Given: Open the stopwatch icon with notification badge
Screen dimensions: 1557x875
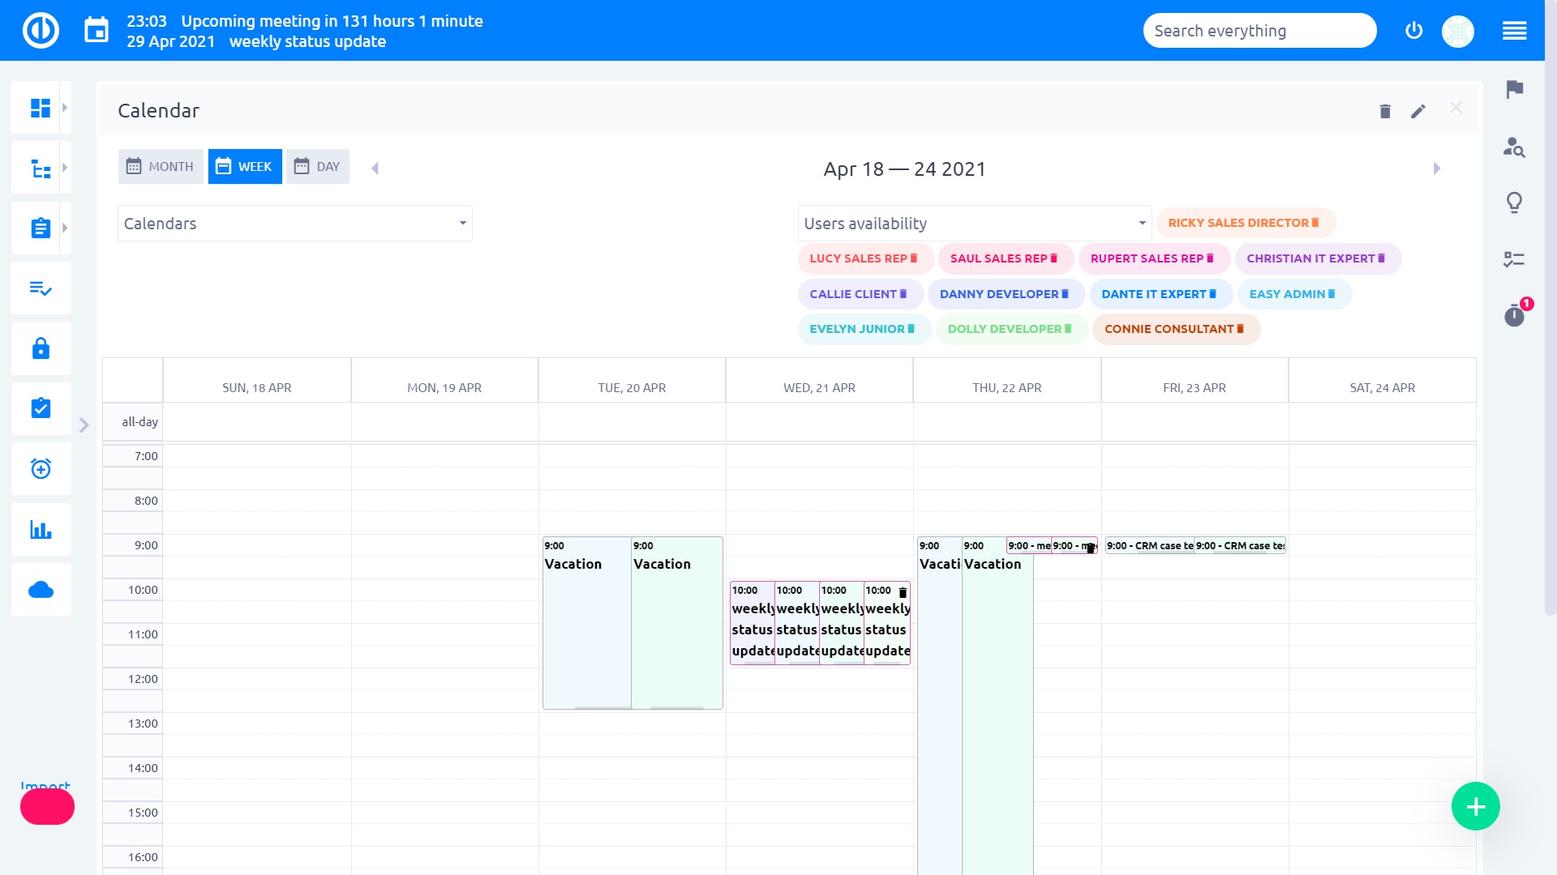Looking at the screenshot, I should [x=1515, y=316].
